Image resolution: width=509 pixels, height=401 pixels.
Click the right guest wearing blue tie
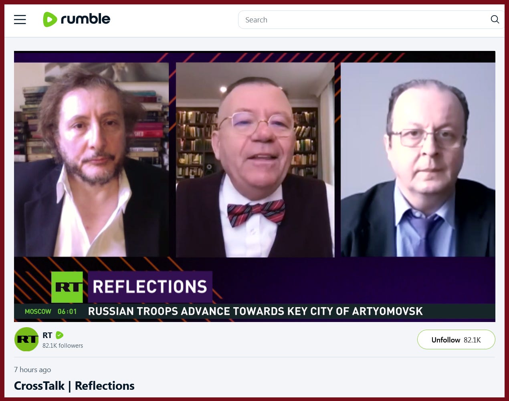(x=418, y=160)
